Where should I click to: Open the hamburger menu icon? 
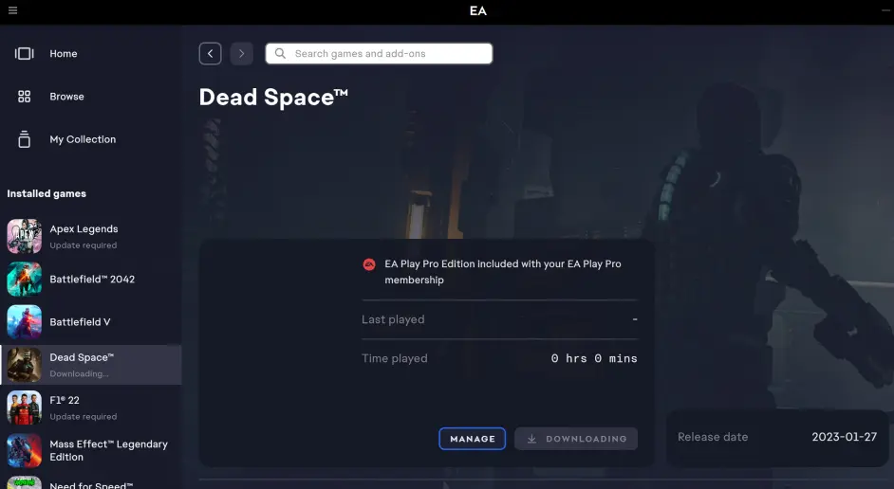click(x=12, y=11)
